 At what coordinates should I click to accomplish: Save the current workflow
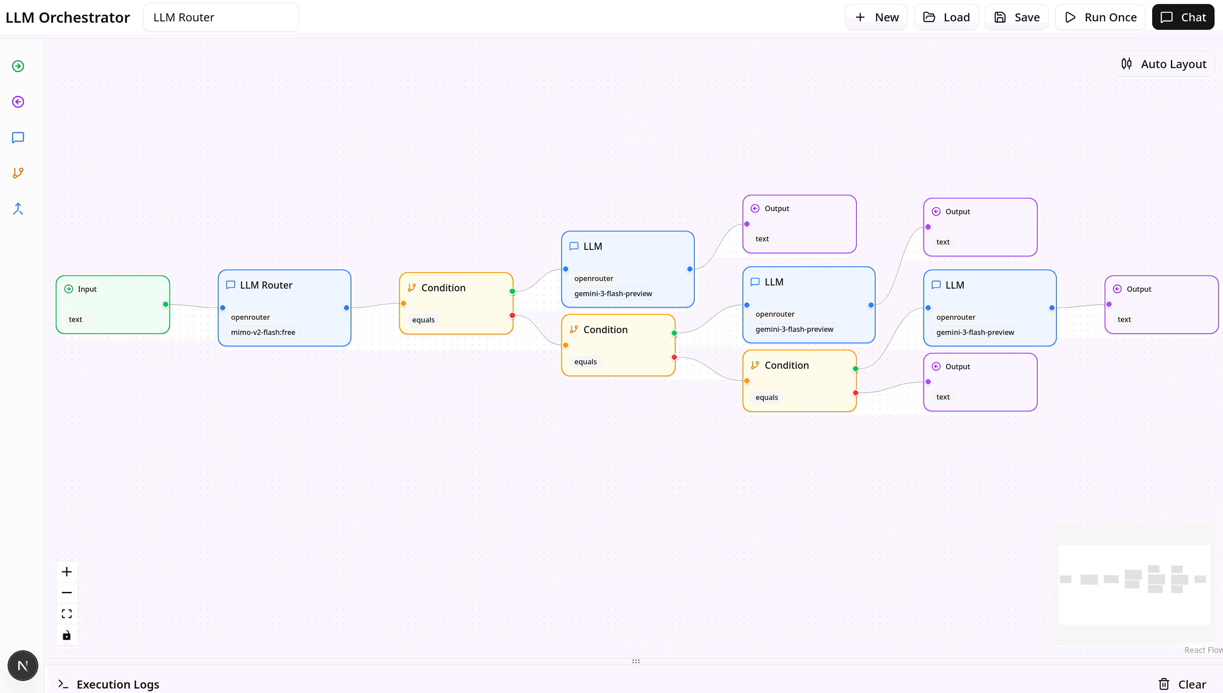[x=1016, y=18]
